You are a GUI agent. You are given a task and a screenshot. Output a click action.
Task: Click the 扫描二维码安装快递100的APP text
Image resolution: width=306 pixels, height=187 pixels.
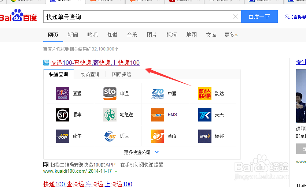click(x=107, y=165)
